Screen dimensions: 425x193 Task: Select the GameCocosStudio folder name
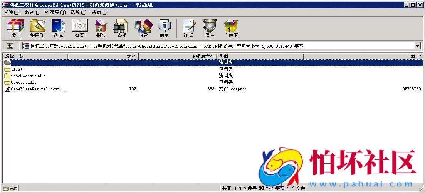click(x=28, y=76)
